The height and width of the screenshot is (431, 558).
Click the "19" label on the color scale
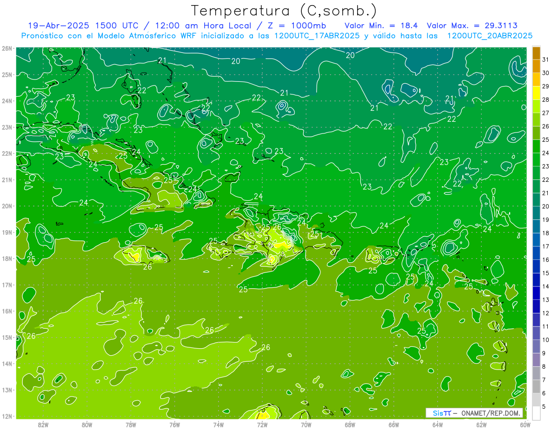tap(546, 219)
